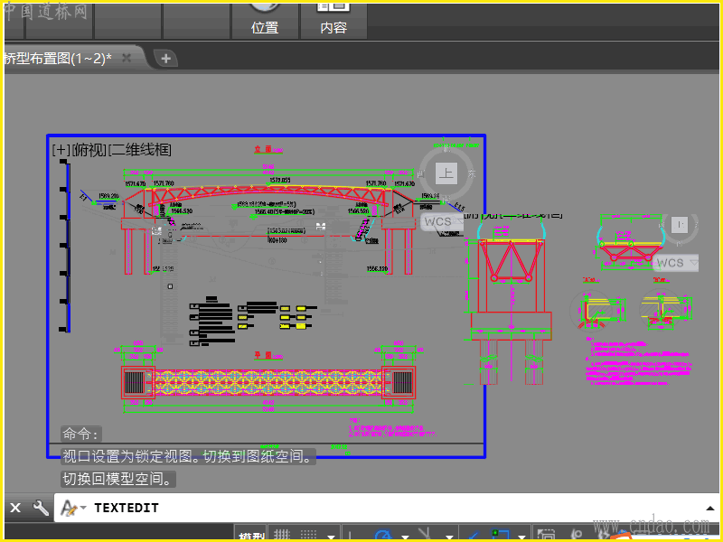Click history line 切换回模型空间。
The height and width of the screenshot is (542, 723).
[x=118, y=480]
